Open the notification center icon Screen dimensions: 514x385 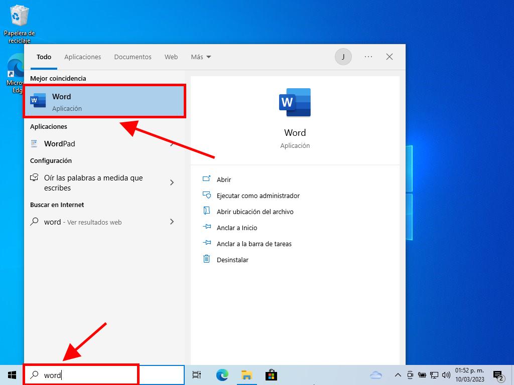(x=498, y=375)
